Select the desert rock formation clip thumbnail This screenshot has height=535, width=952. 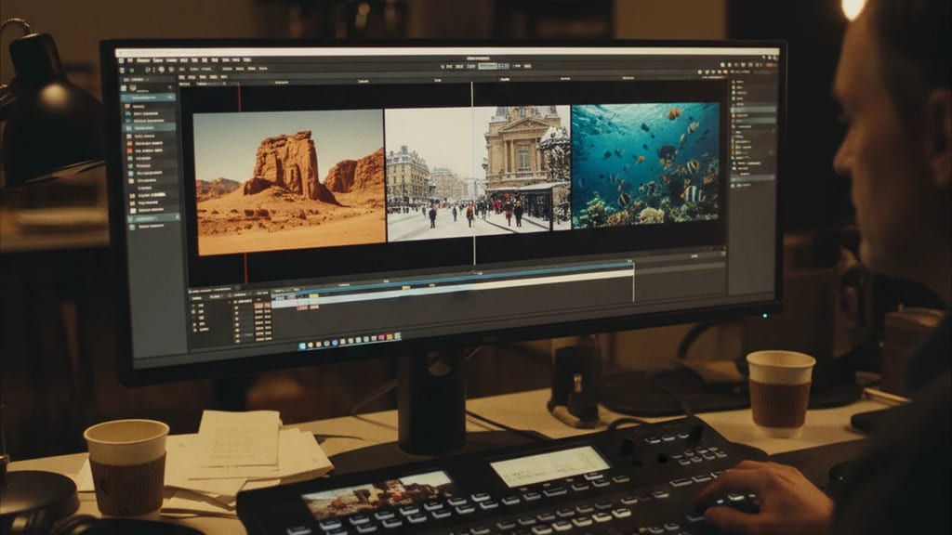290,182
